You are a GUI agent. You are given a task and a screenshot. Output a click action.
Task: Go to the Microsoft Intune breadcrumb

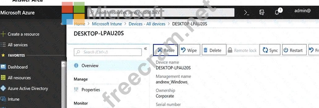click(x=107, y=24)
